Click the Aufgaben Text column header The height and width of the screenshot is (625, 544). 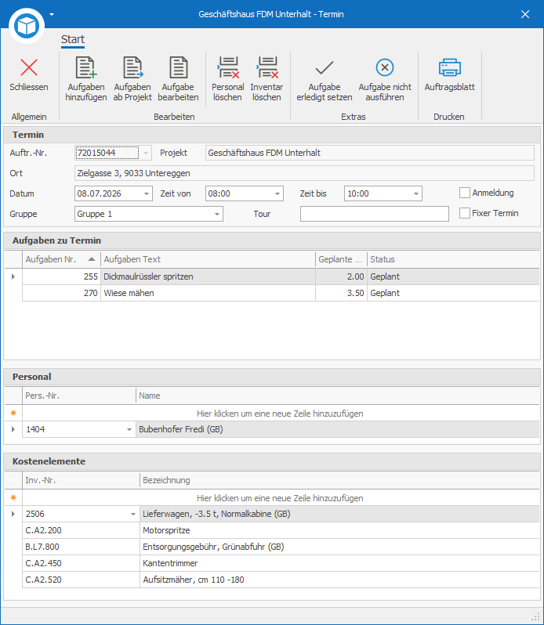(x=208, y=259)
